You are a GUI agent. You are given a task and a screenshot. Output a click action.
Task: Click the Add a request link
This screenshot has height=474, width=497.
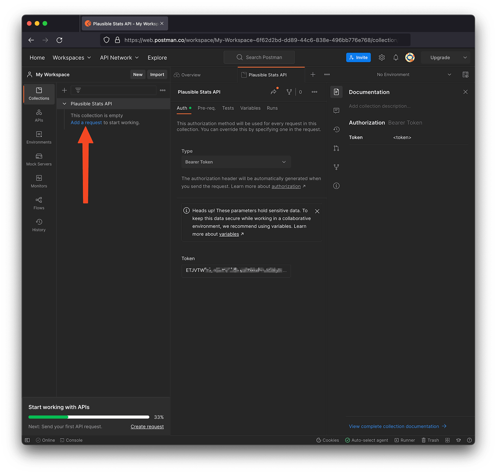click(x=86, y=123)
